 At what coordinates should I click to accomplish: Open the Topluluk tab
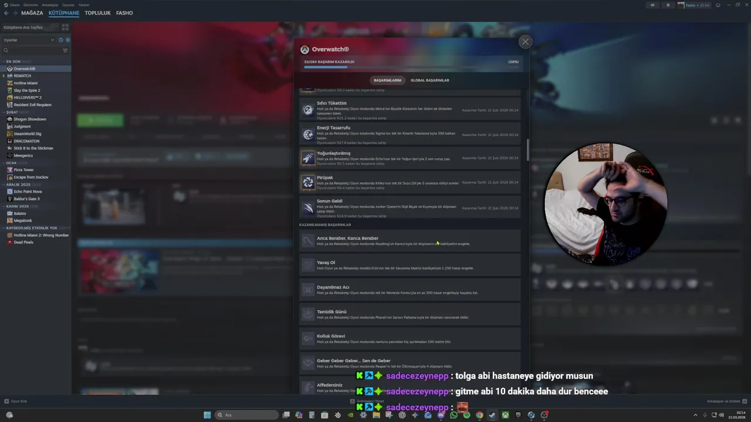(x=97, y=13)
